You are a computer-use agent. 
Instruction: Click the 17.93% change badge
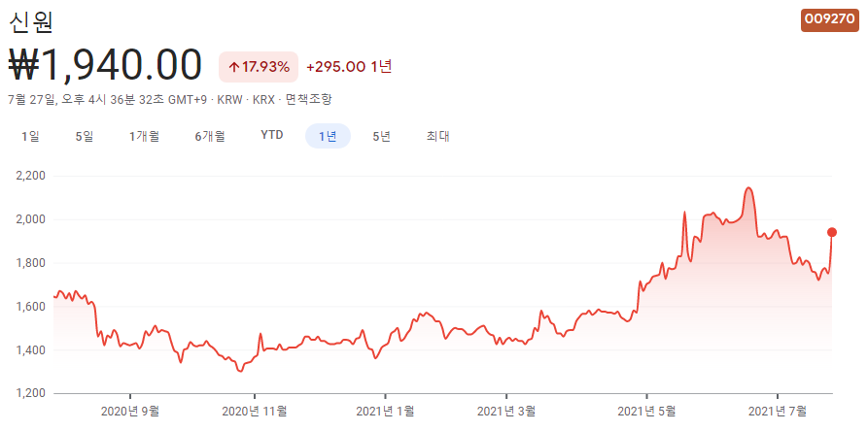[x=259, y=67]
